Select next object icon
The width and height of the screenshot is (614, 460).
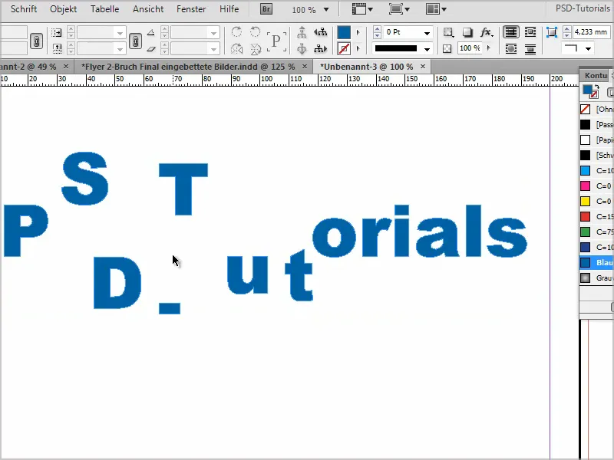click(x=320, y=49)
